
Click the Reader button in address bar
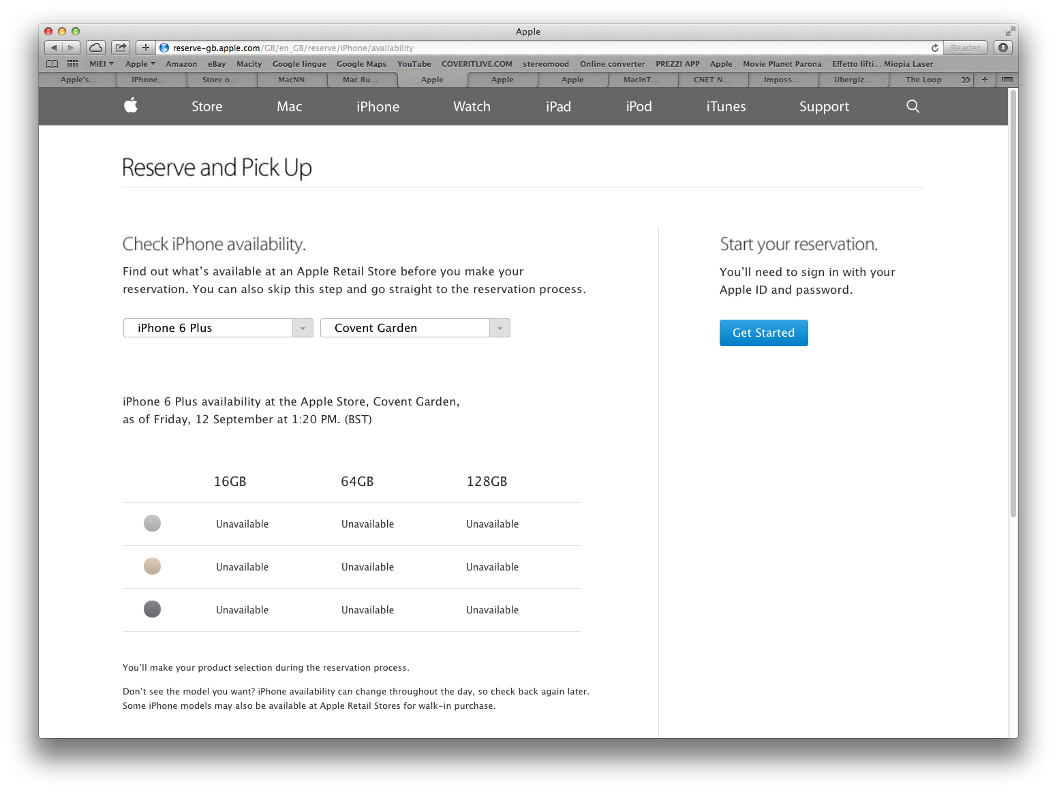(965, 48)
